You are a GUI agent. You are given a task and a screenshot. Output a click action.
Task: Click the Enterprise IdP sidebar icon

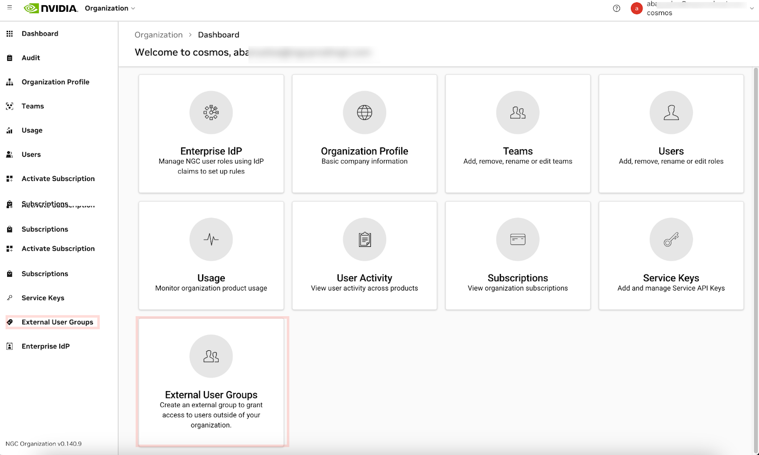[x=9, y=346]
